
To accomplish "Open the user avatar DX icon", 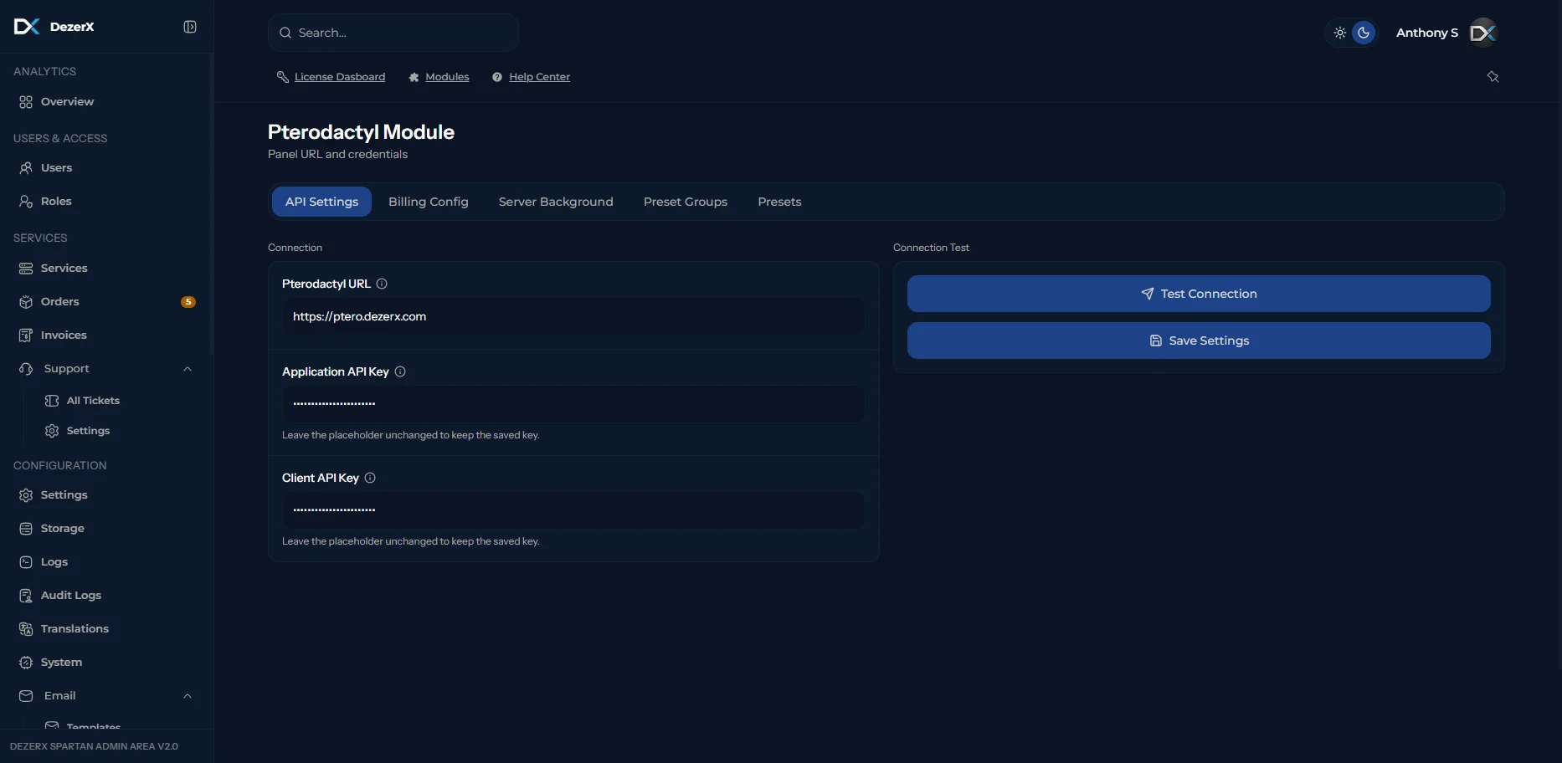I will tap(1483, 33).
